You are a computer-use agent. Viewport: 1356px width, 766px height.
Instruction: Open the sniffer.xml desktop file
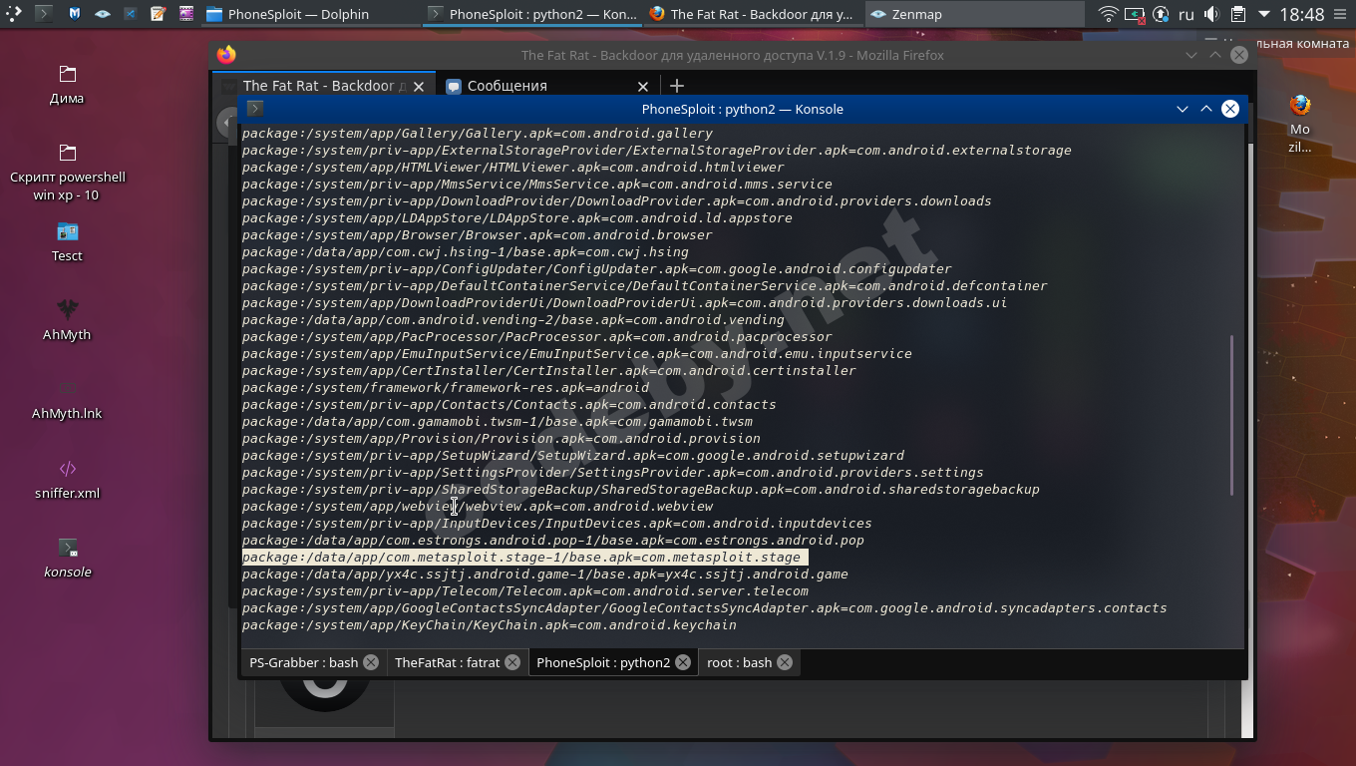[67, 480]
